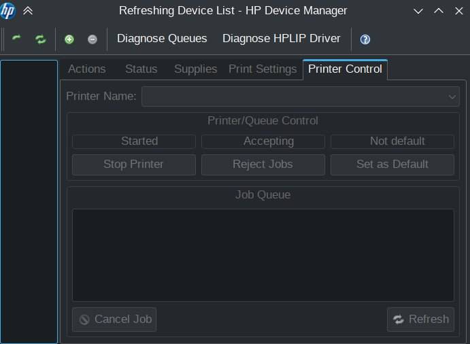
Task: Select the Print Settings tab
Action: click(263, 69)
